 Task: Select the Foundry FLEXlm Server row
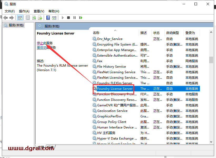click(x=146, y=83)
